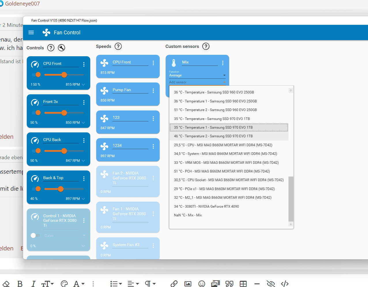The image size is (368, 287).
Task: Open the list style dropdown in editor toolbar
Action: (116, 284)
